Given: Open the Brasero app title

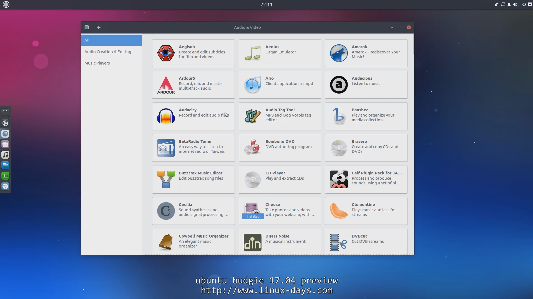Looking at the screenshot, I should pos(359,141).
